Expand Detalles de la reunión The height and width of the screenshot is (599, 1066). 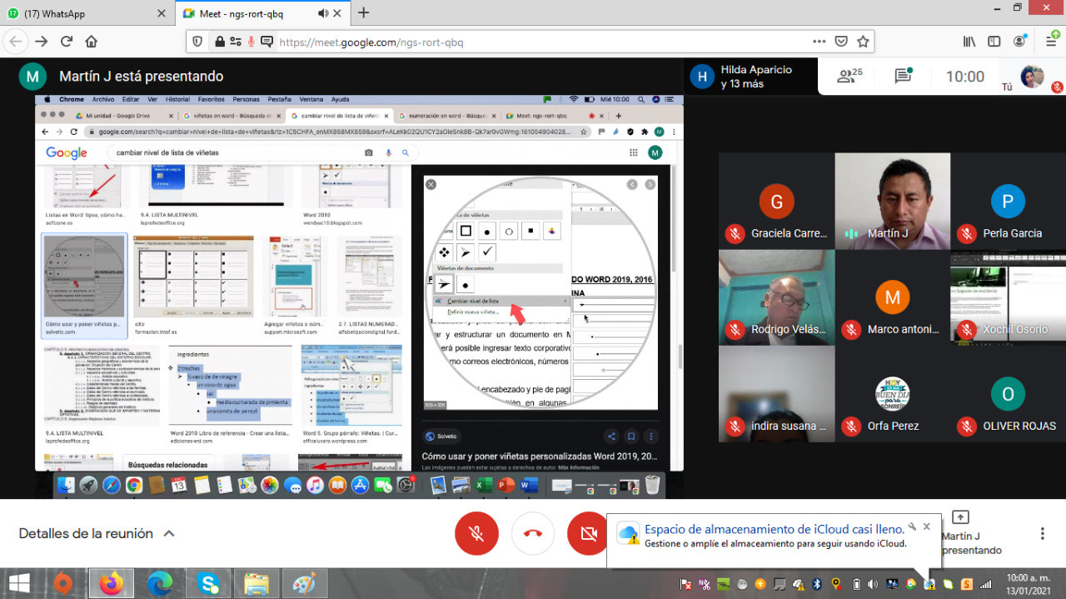tap(97, 533)
